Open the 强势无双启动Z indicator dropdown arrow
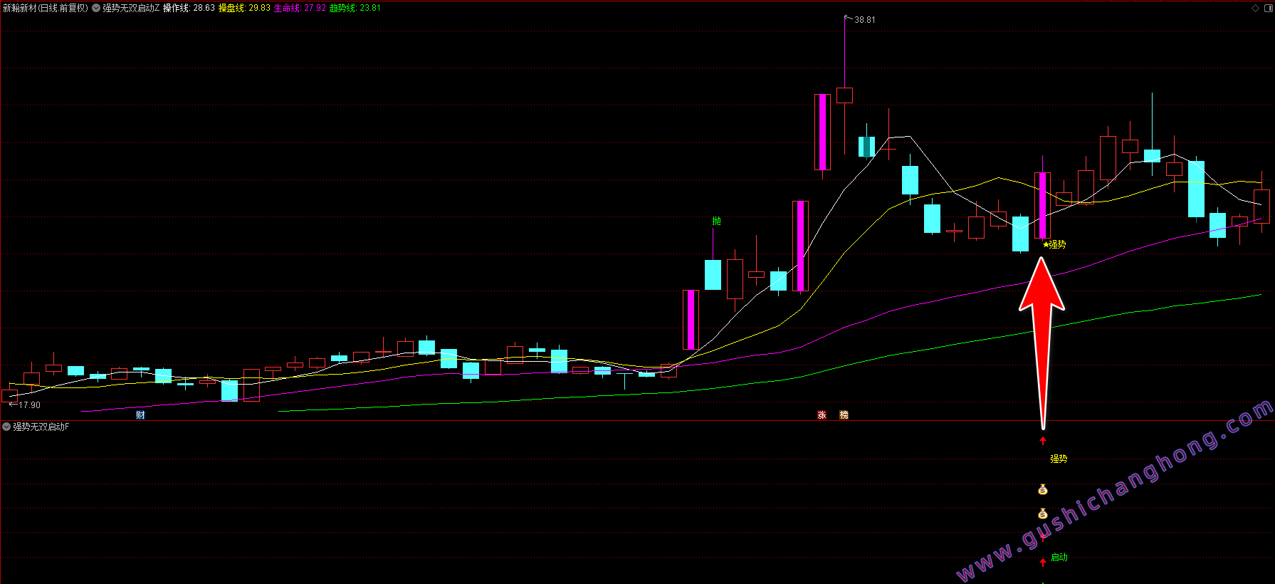The image size is (1275, 584). point(96,8)
